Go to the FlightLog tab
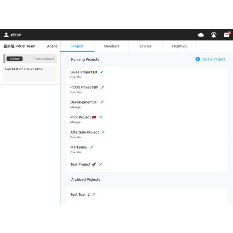 pos(180,46)
